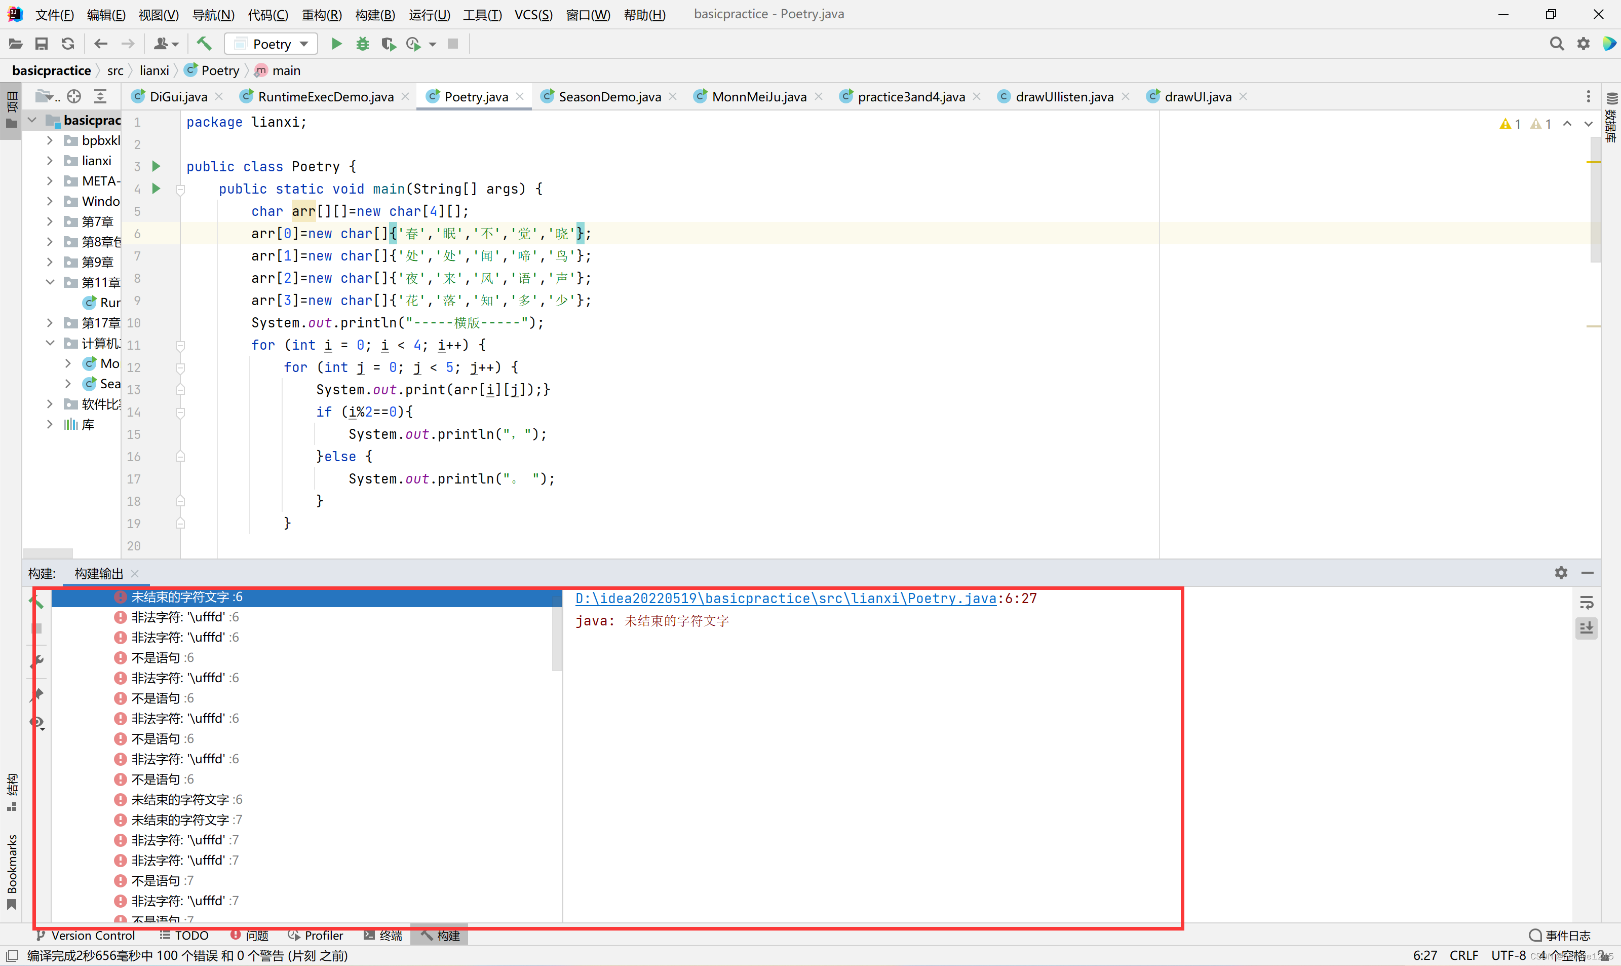The width and height of the screenshot is (1621, 966).
Task: Open Search Everywhere magnifier icon
Action: [x=1557, y=44]
